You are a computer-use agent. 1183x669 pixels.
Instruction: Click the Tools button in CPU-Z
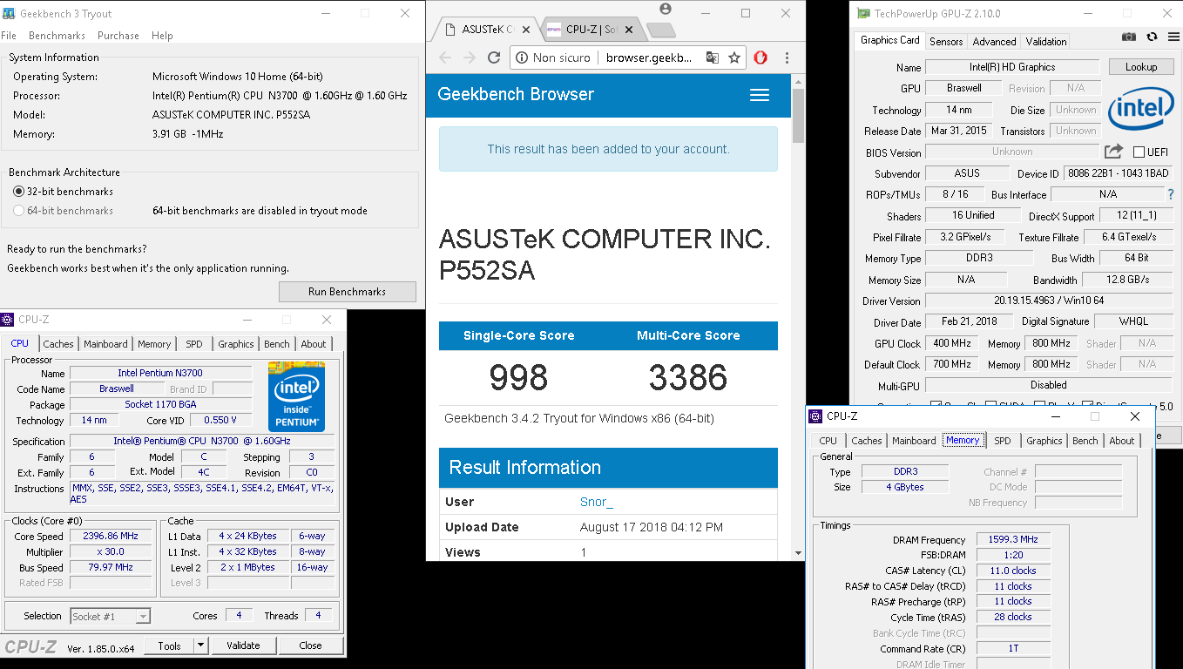click(169, 645)
